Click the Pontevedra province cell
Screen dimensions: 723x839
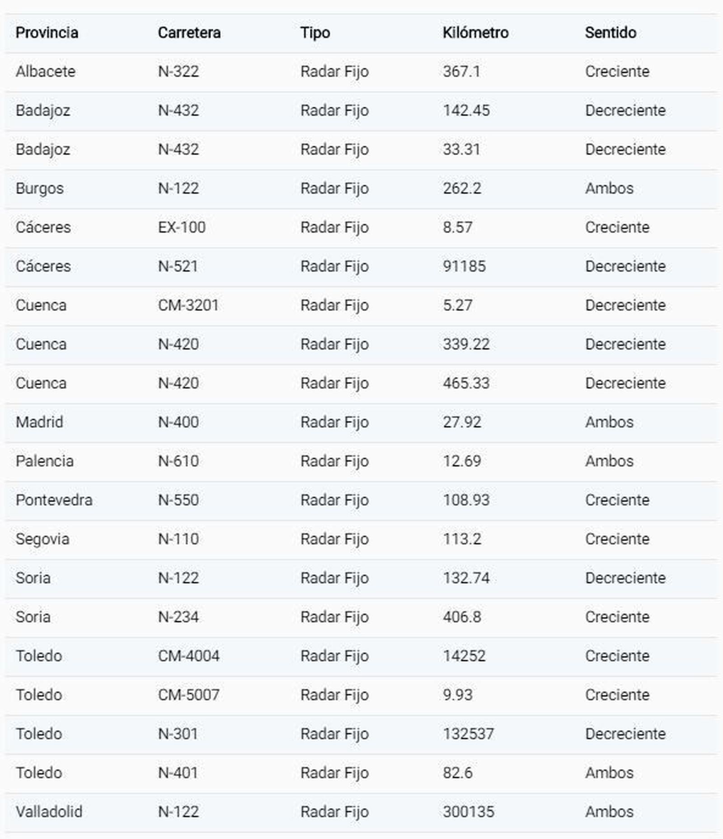pyautogui.click(x=54, y=500)
